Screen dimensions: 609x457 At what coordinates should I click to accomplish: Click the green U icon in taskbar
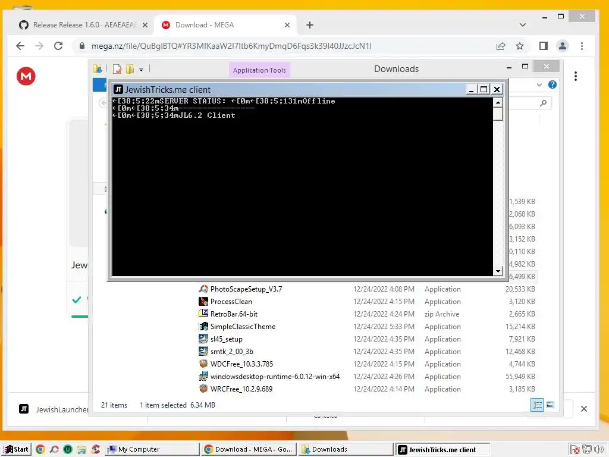click(68, 449)
